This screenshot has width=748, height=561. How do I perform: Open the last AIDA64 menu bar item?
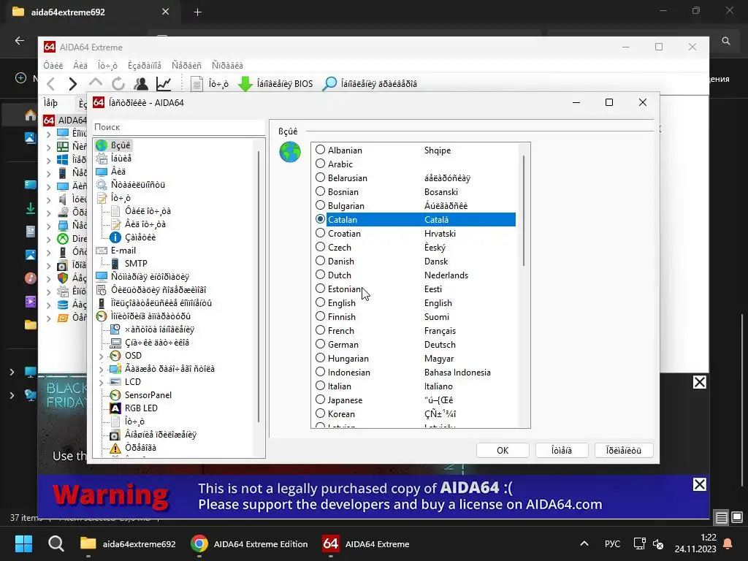click(x=228, y=65)
